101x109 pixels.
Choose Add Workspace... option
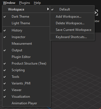pyautogui.click(x=72, y=17)
